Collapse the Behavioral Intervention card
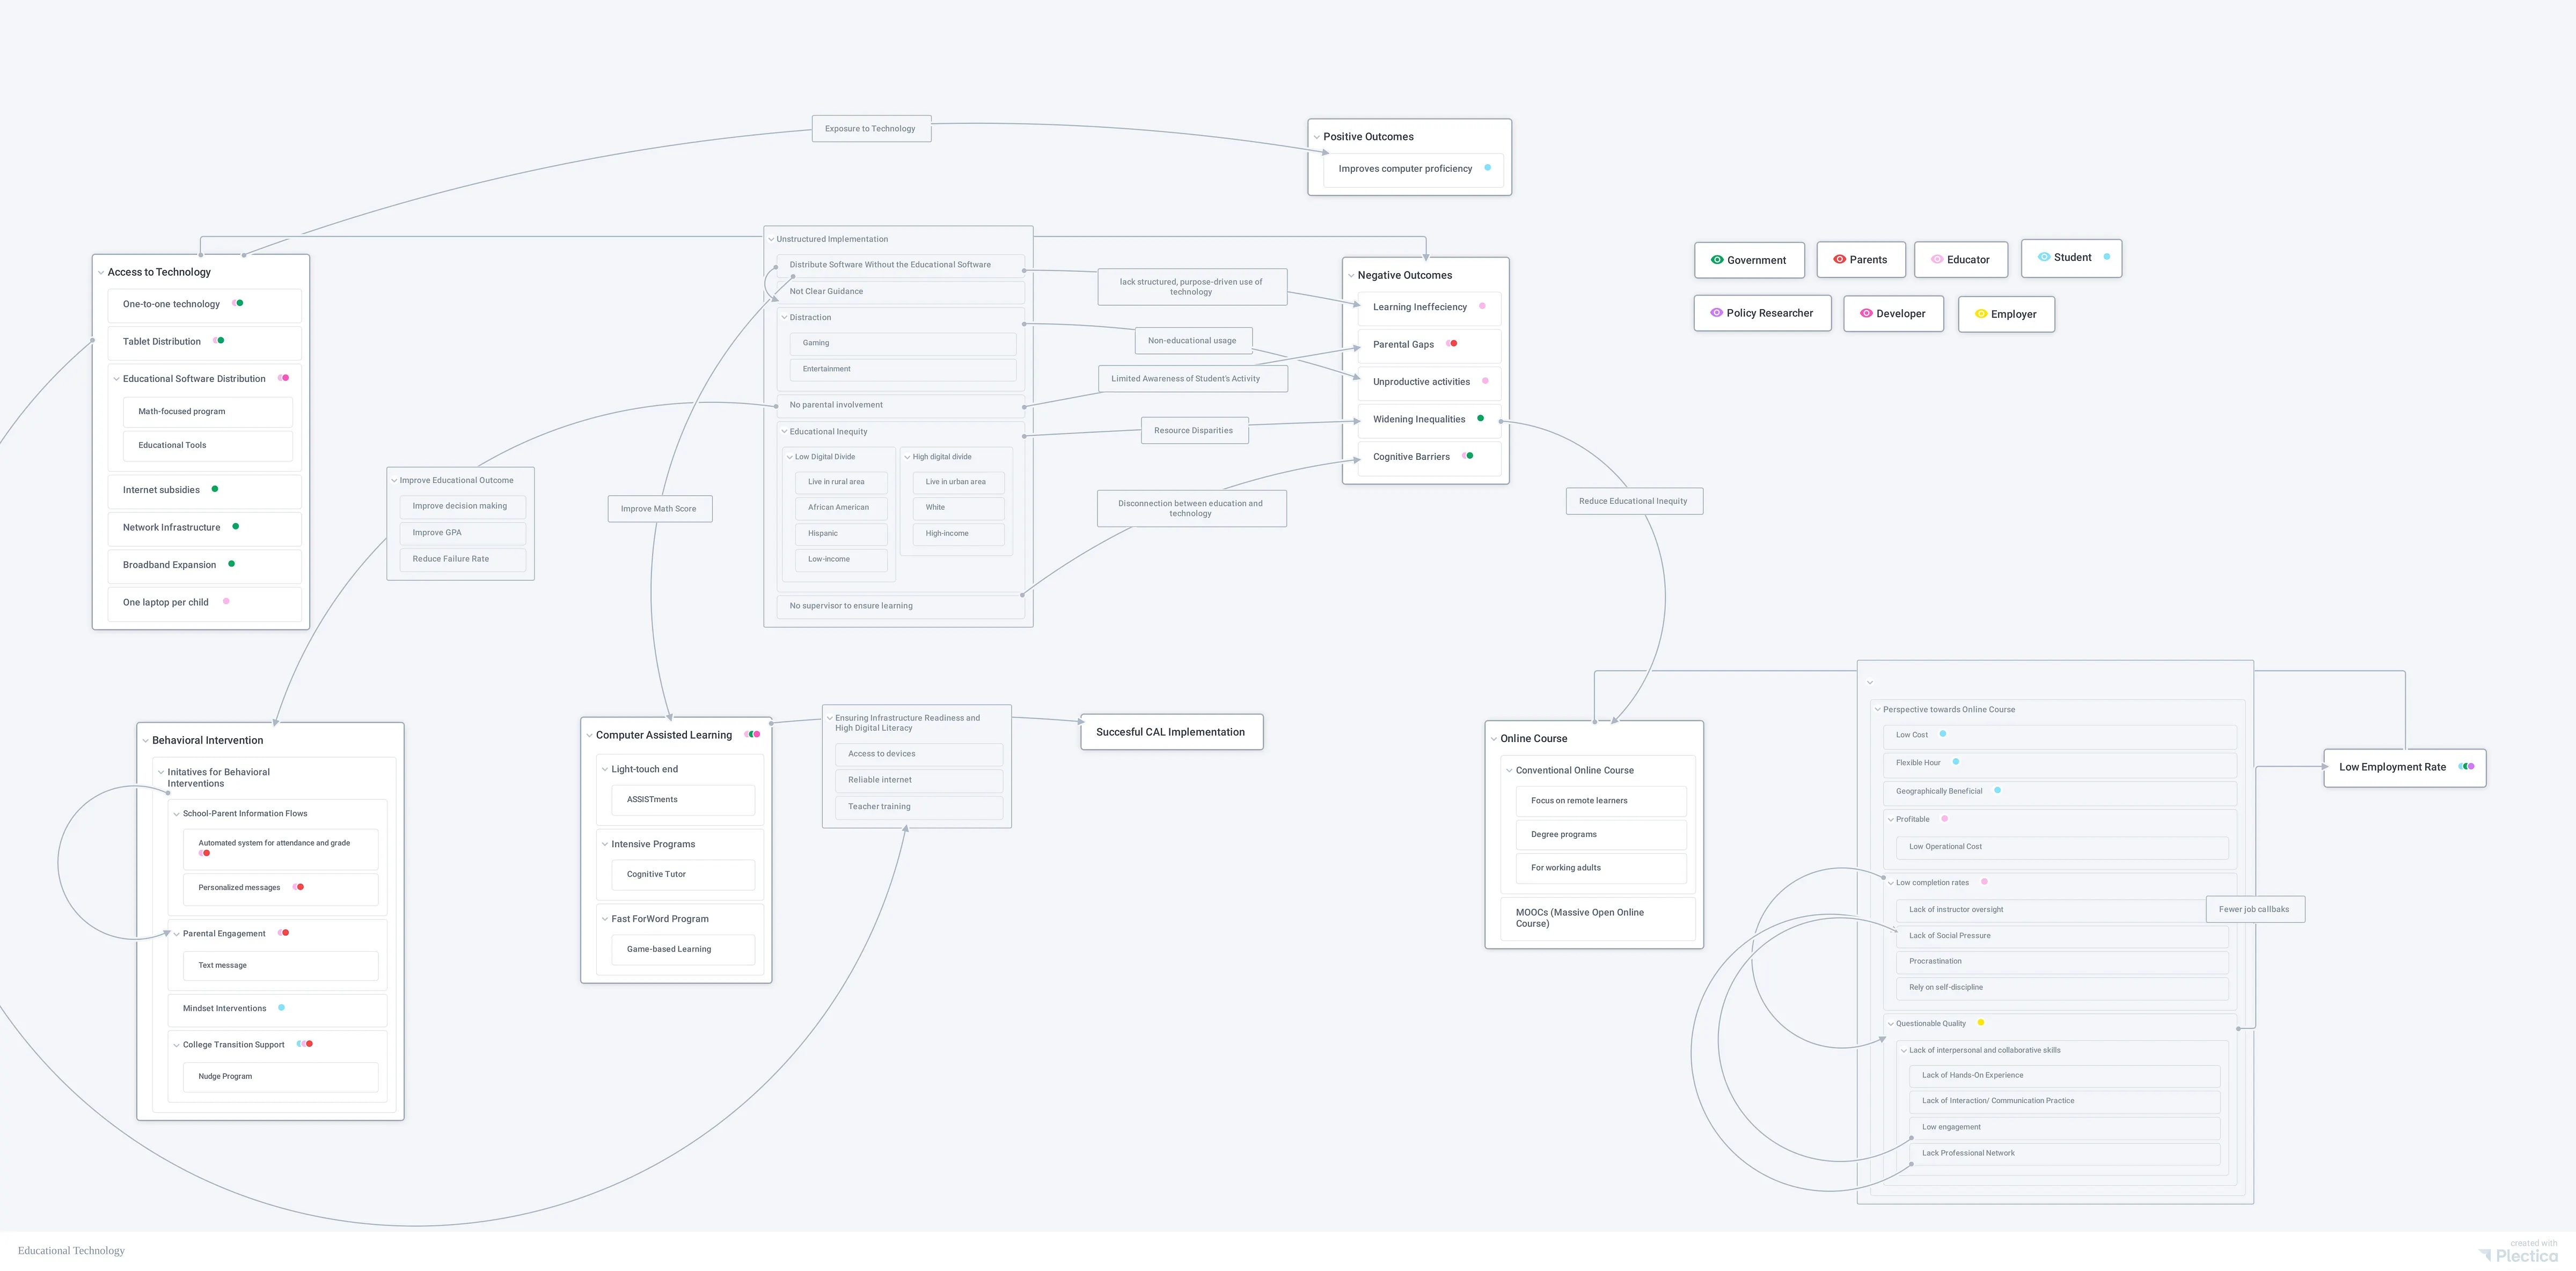 [x=146, y=741]
